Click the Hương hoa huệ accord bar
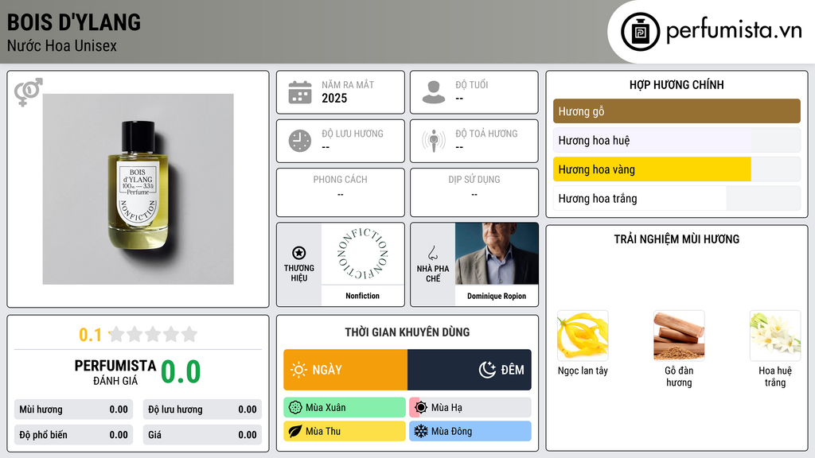The width and height of the screenshot is (815, 458). point(677,140)
